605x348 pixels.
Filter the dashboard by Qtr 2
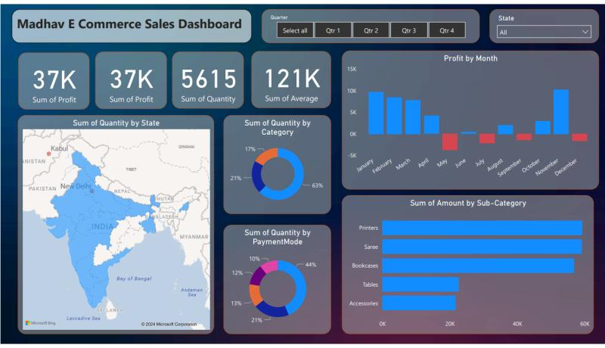pyautogui.click(x=371, y=30)
